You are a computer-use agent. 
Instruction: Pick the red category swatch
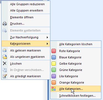click(x=54, y=51)
